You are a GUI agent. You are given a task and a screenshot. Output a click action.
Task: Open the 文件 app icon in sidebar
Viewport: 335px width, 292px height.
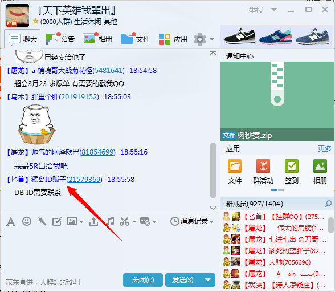click(235, 172)
